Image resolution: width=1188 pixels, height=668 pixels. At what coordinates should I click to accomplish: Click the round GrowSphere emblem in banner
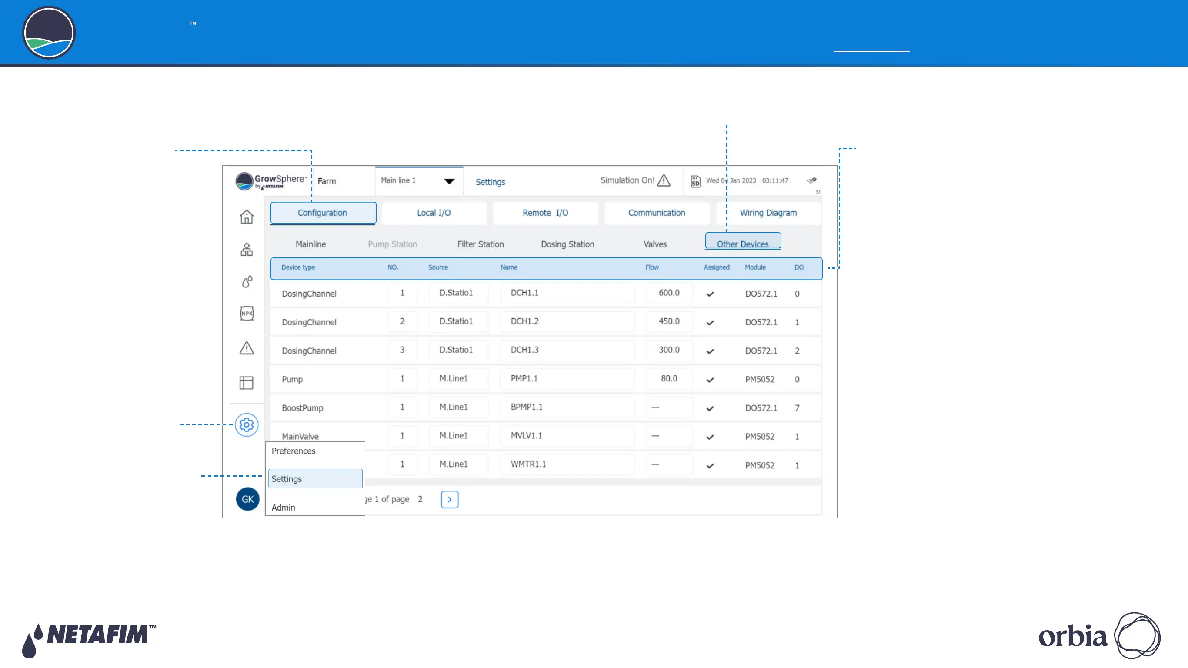49,33
